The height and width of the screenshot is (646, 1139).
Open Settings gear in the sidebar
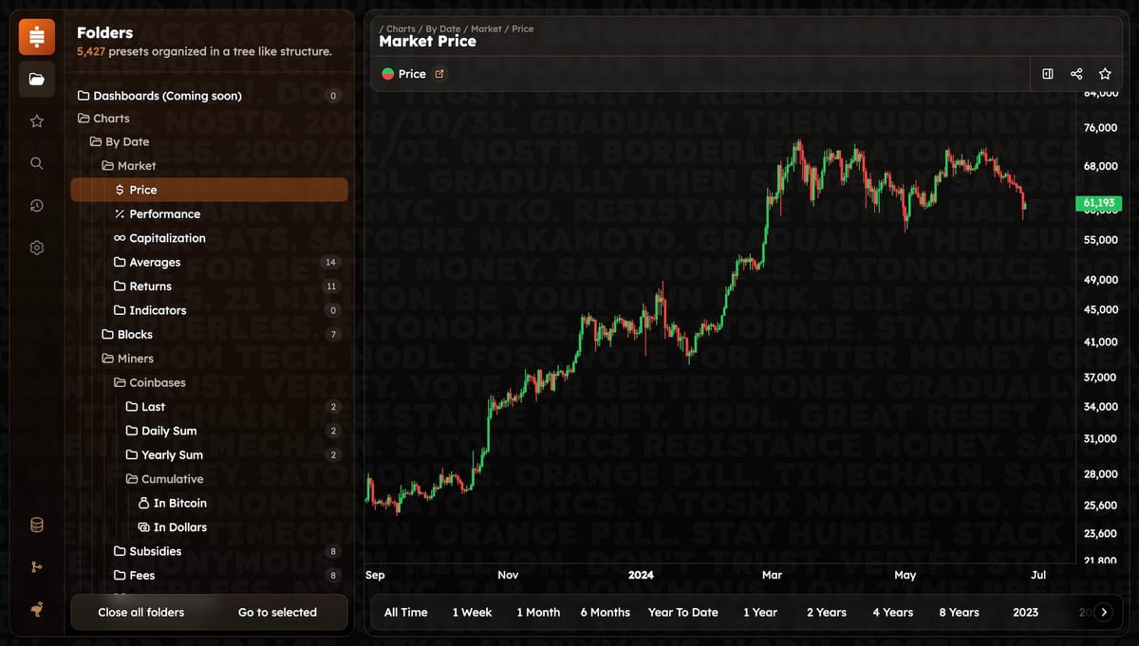(x=37, y=248)
